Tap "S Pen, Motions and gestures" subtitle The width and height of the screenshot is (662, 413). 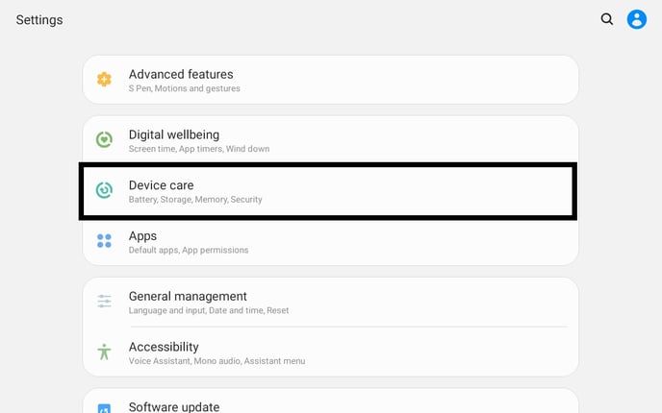(185, 89)
